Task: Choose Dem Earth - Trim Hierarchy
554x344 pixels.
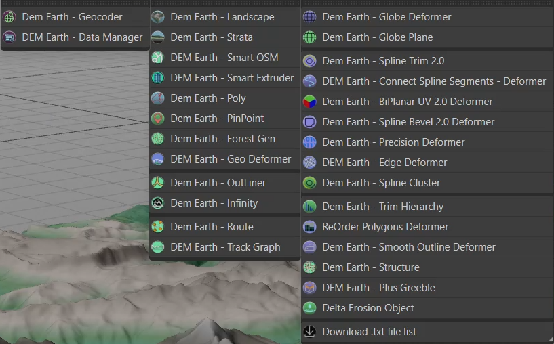Action: tap(427, 207)
